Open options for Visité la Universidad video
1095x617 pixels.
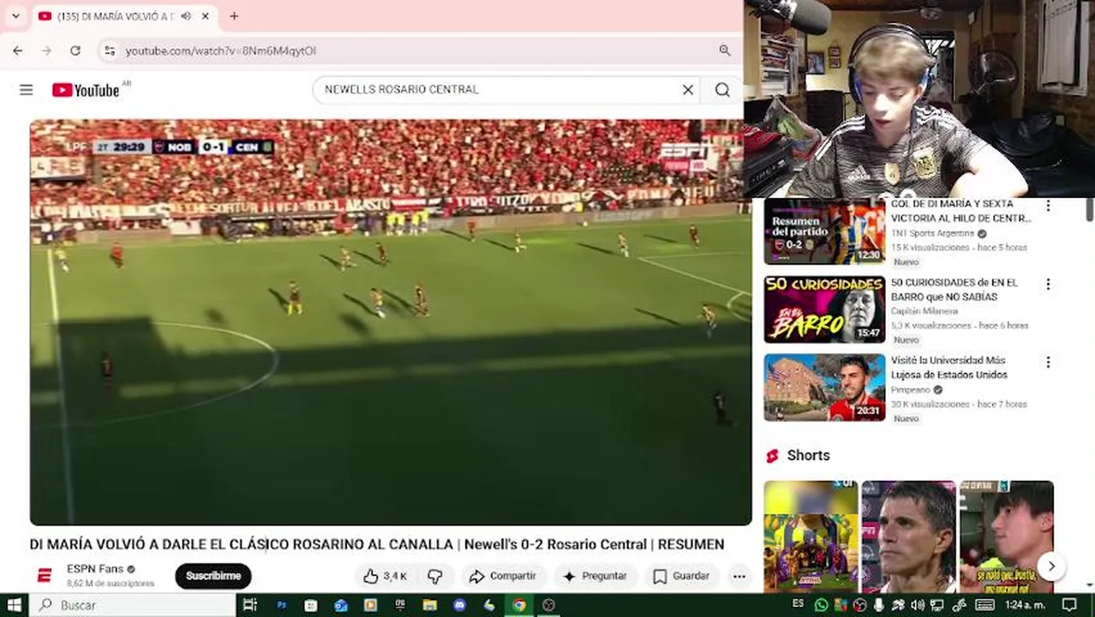point(1048,362)
